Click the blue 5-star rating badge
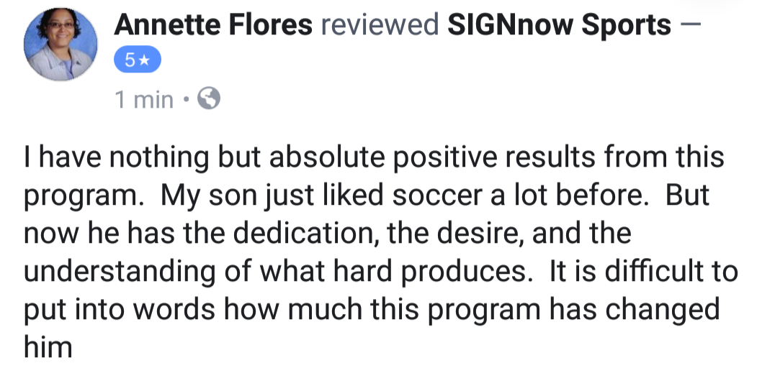This screenshot has width=775, height=368. coord(137,62)
